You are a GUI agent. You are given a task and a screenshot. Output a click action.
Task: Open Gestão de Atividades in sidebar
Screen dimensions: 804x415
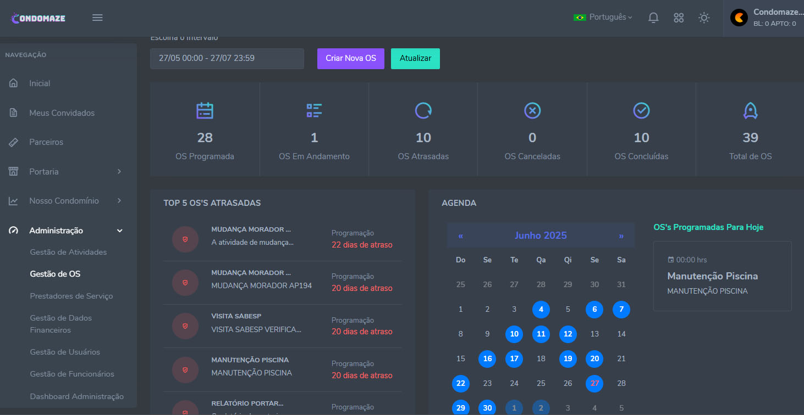coord(68,253)
